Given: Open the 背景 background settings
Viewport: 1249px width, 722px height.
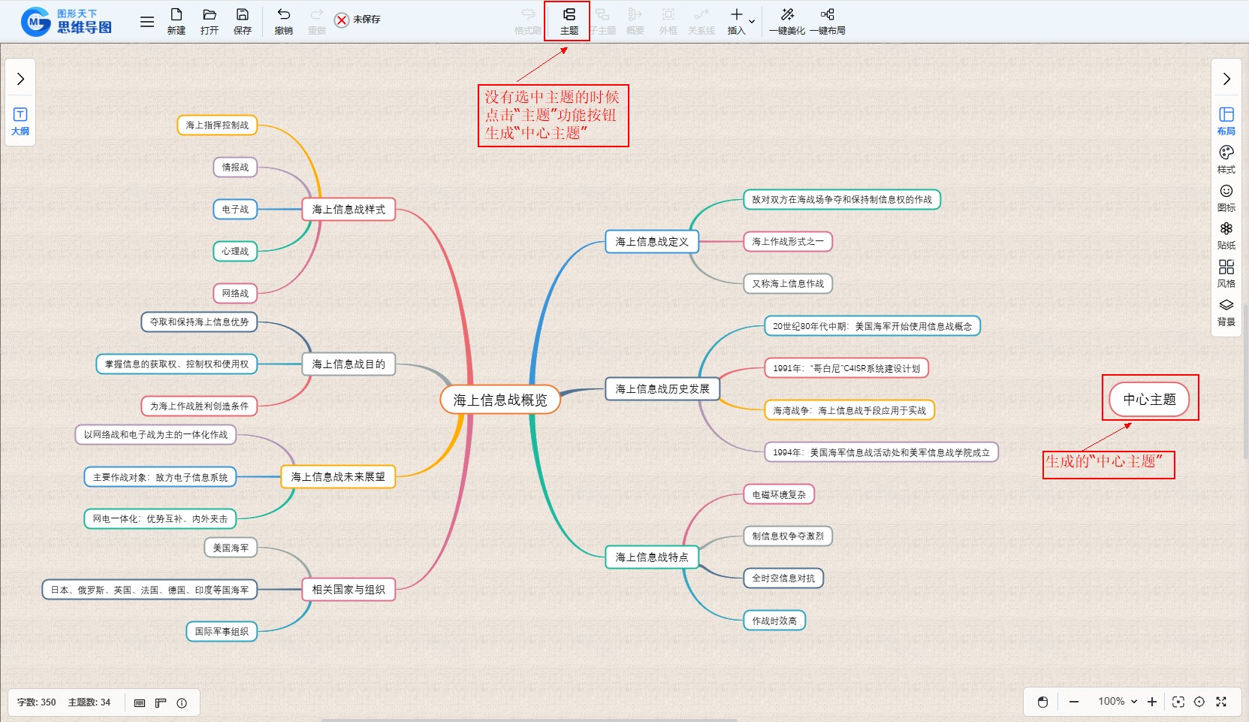Looking at the screenshot, I should [1226, 312].
